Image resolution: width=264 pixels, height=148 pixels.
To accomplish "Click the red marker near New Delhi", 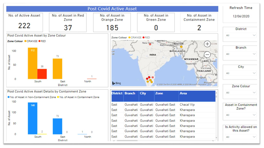I will 150,44.
